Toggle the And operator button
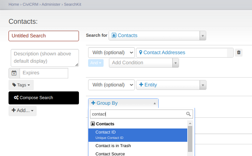 (x=96, y=63)
